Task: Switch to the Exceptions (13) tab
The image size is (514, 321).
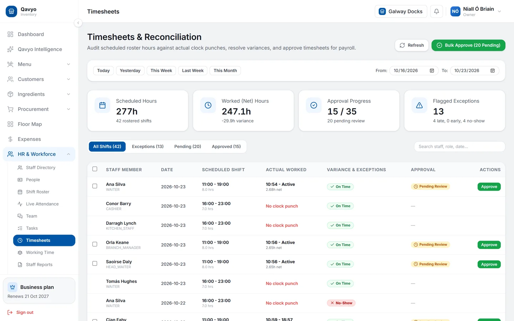Action: tap(148, 147)
